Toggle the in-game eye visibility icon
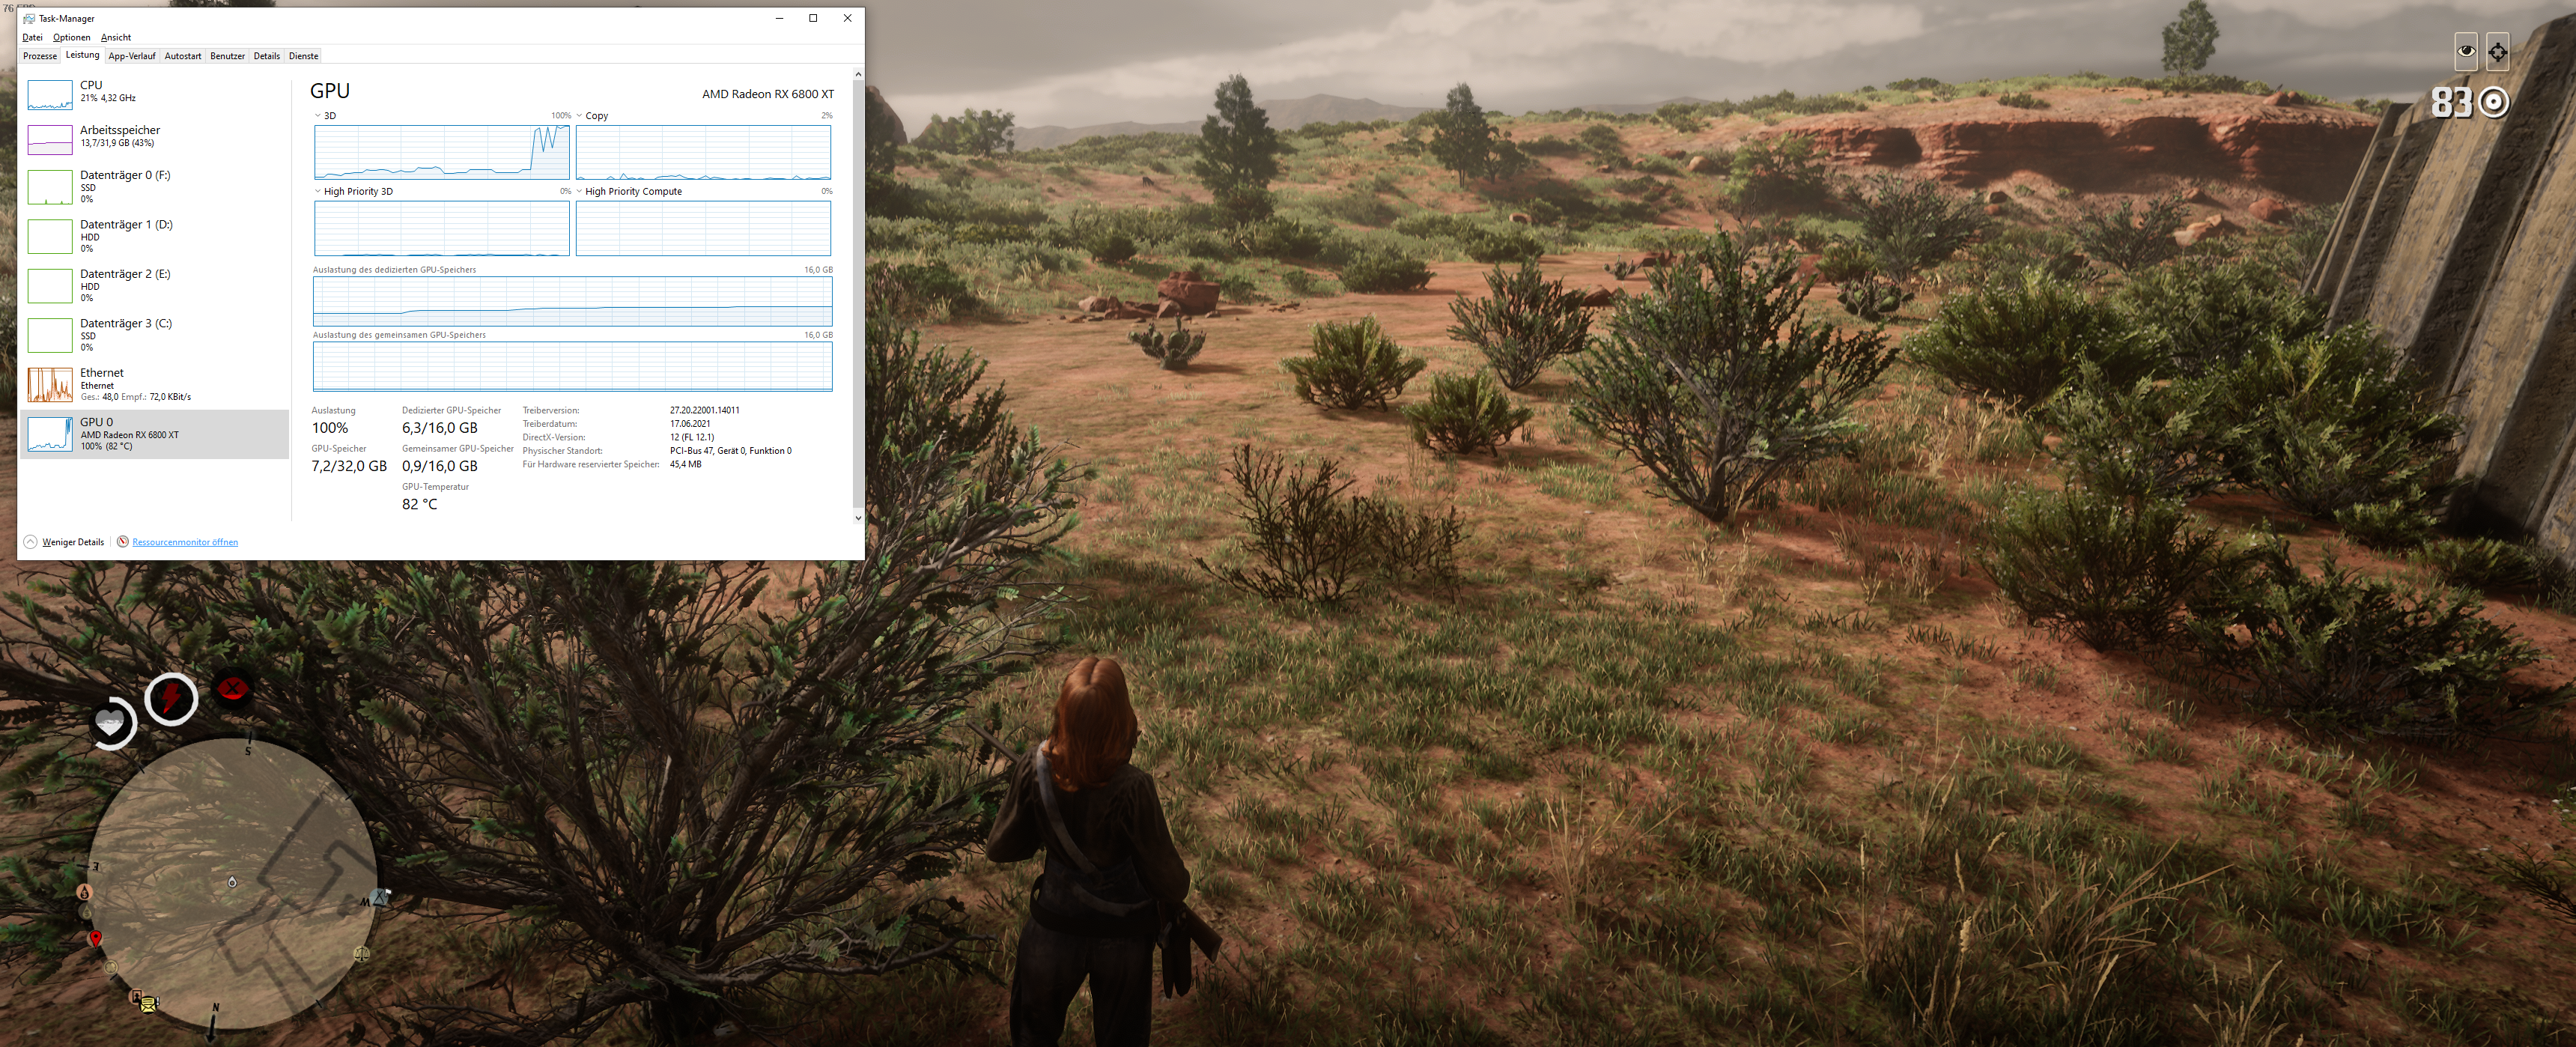The image size is (2576, 1047). point(2466,52)
